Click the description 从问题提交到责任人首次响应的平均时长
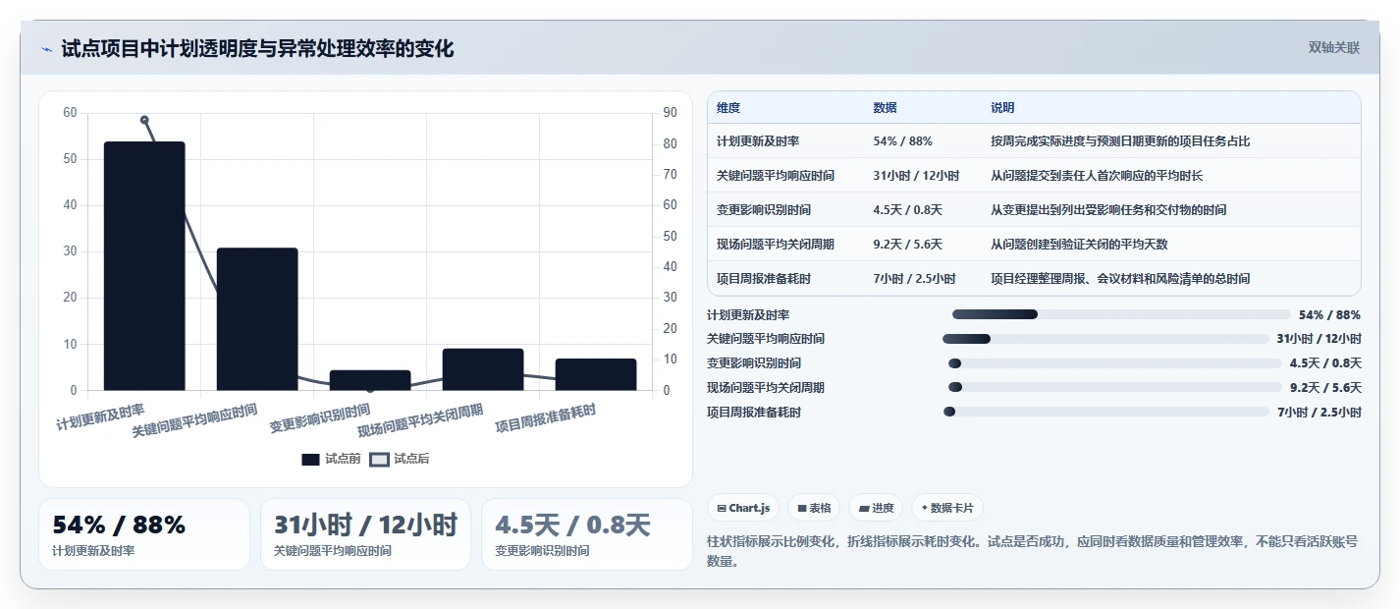 pos(1097,176)
